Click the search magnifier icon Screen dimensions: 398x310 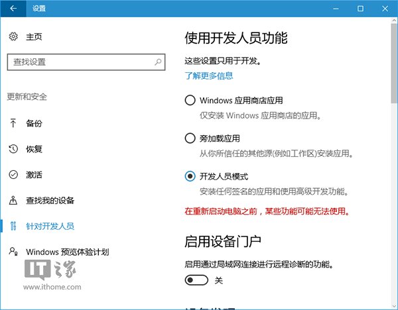pos(158,62)
